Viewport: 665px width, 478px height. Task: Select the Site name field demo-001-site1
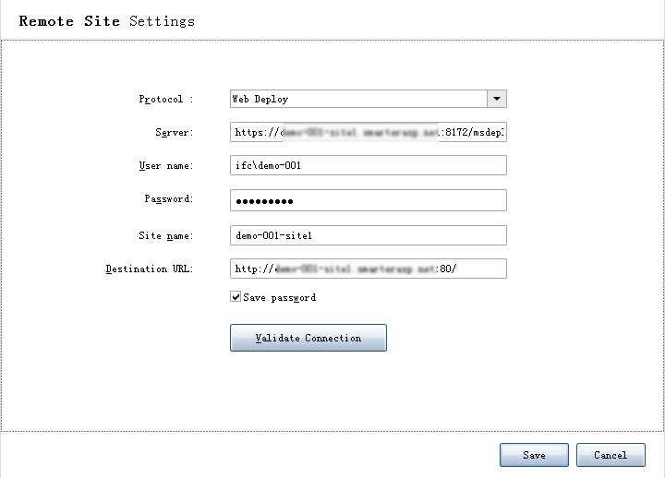point(368,235)
